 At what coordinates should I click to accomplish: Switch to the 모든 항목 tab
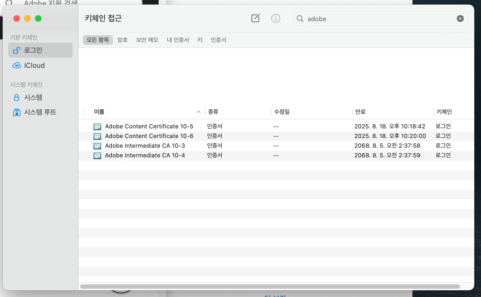coord(98,40)
